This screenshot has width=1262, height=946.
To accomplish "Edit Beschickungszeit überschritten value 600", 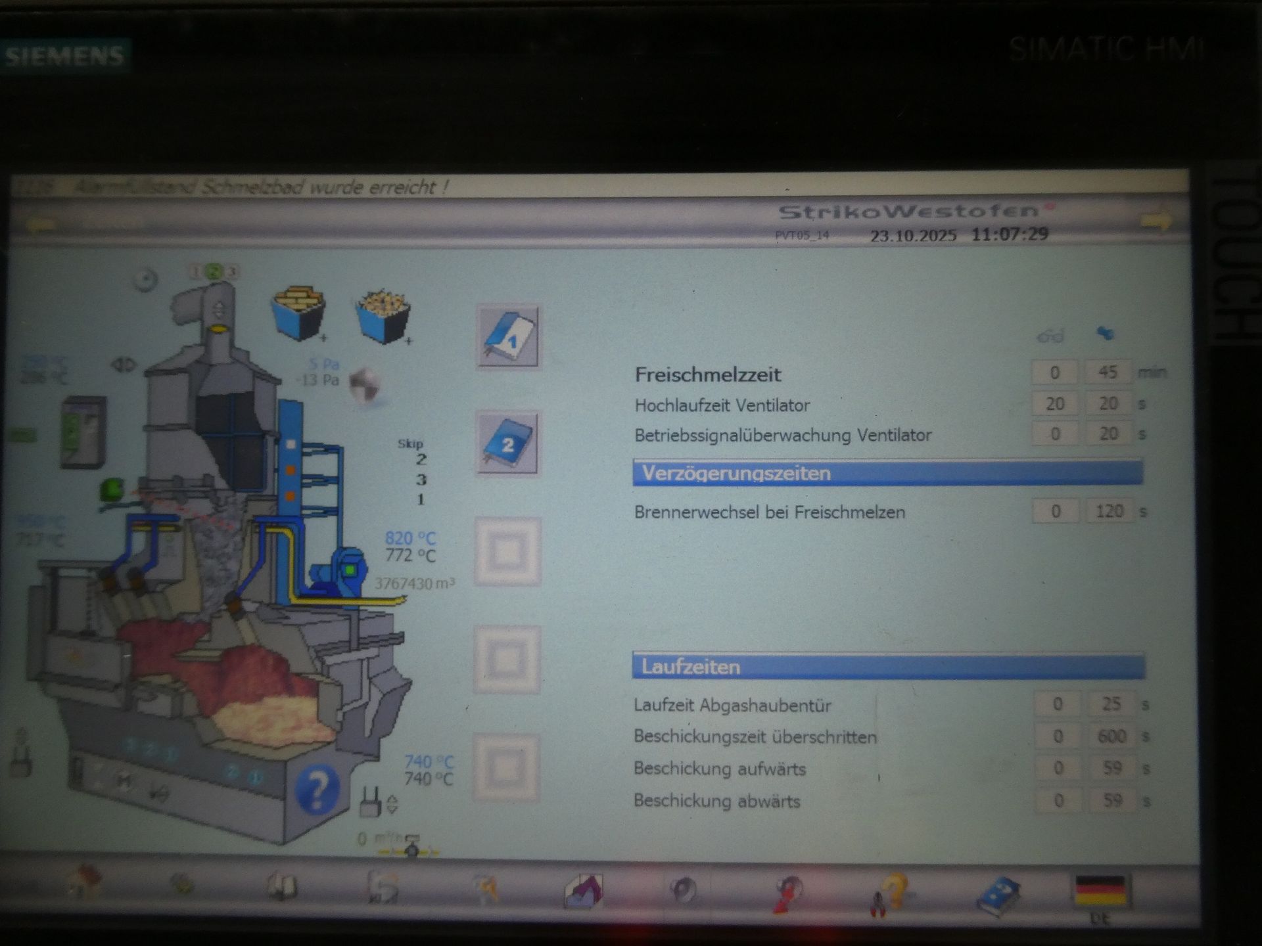I will tap(1111, 736).
